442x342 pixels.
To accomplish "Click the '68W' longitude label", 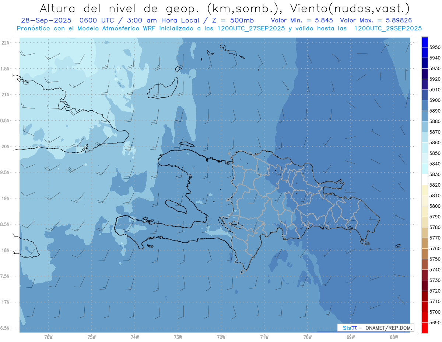I will (x=394, y=337).
